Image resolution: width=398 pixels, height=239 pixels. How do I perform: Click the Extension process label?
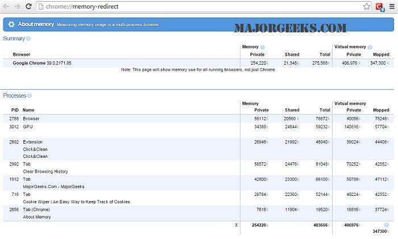coord(32,142)
